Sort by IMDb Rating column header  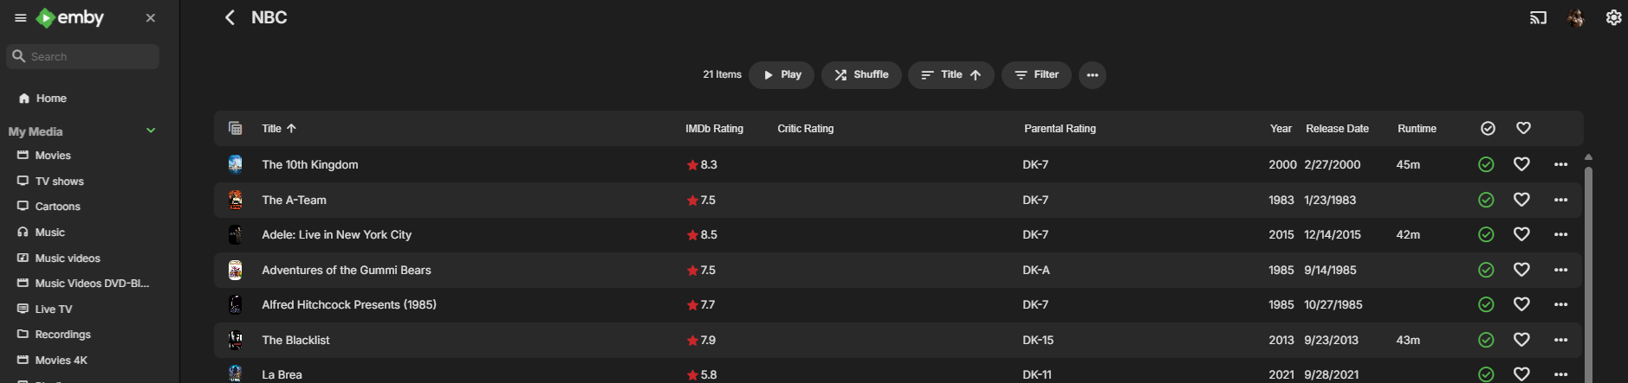pos(714,129)
